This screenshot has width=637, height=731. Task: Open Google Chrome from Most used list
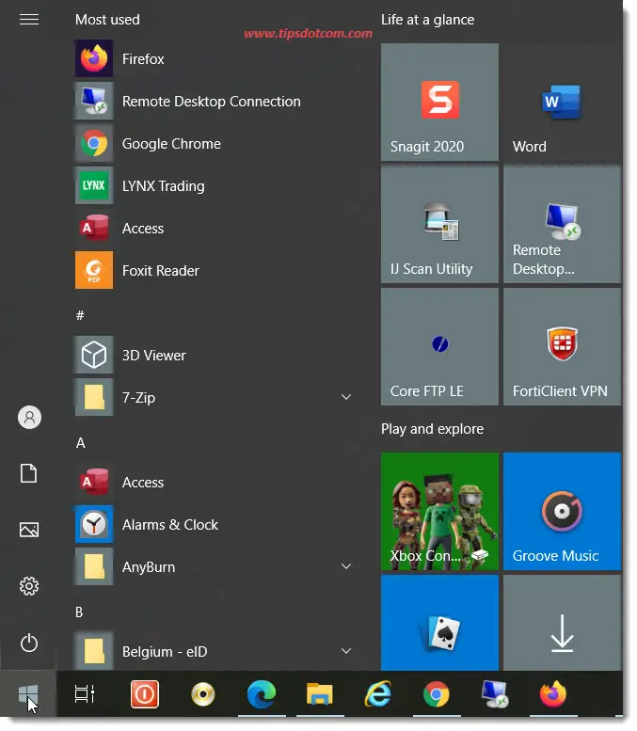click(x=215, y=144)
